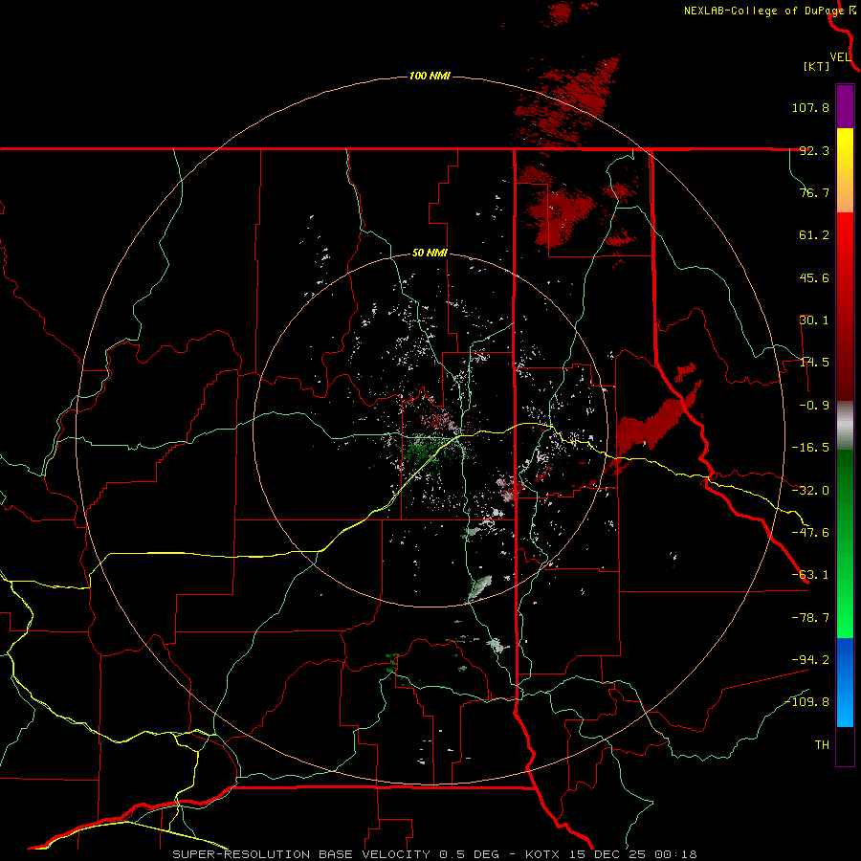Click the 50 NMI range ring label

(430, 253)
